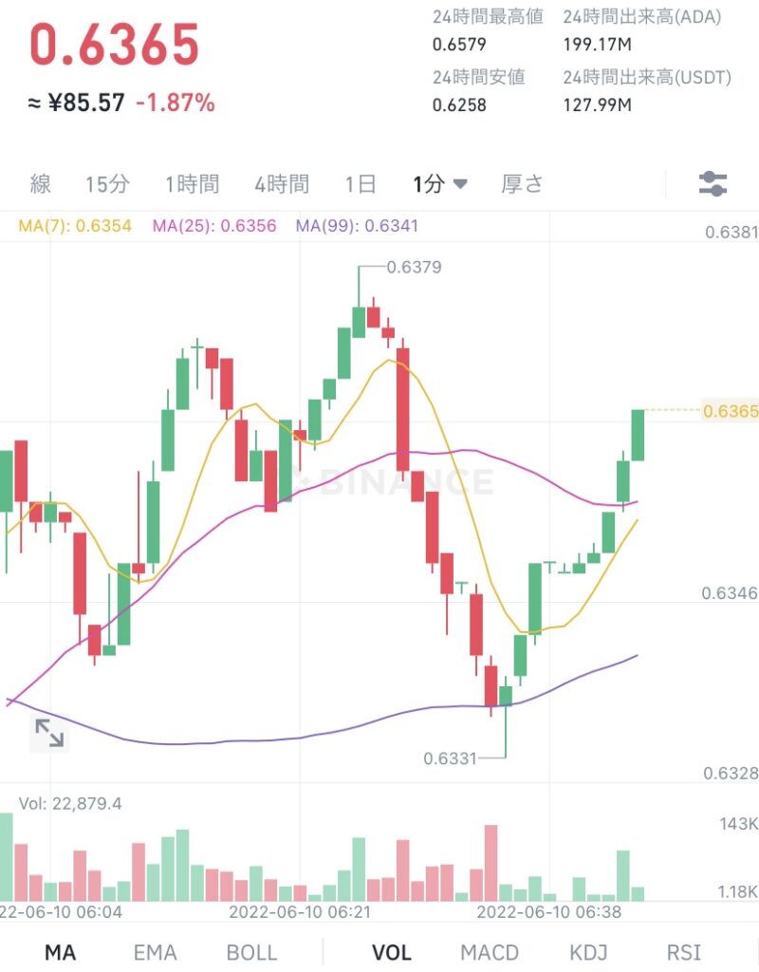Click the 0.6379 high price marker
The image size is (759, 972).
point(413,268)
